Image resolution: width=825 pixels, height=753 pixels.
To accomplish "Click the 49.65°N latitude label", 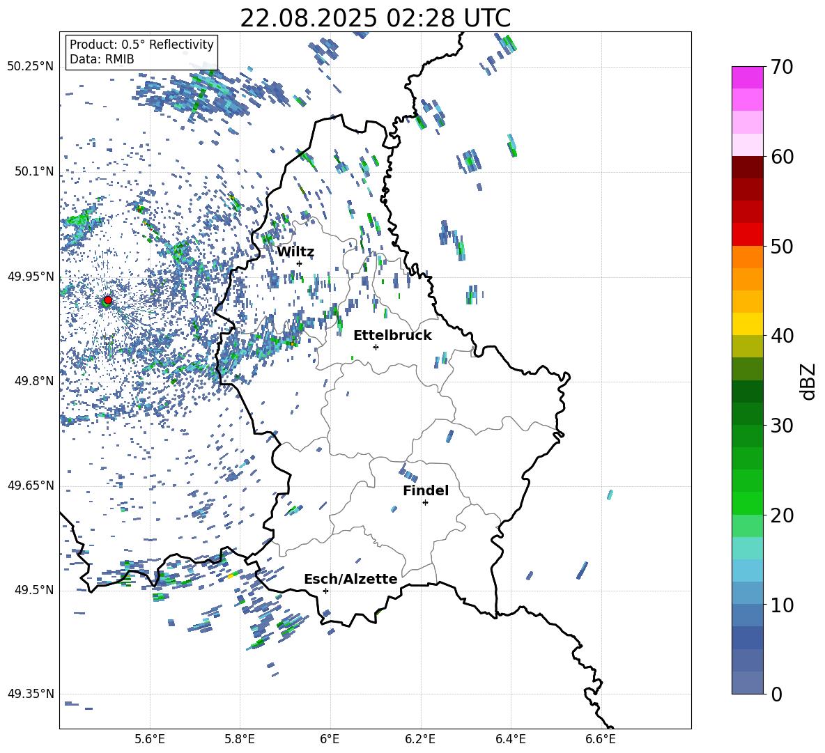I will point(31,486).
